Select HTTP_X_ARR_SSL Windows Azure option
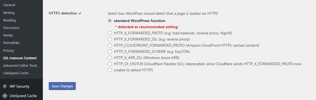Screen dimensions: 316x100 [x=110, y=58]
